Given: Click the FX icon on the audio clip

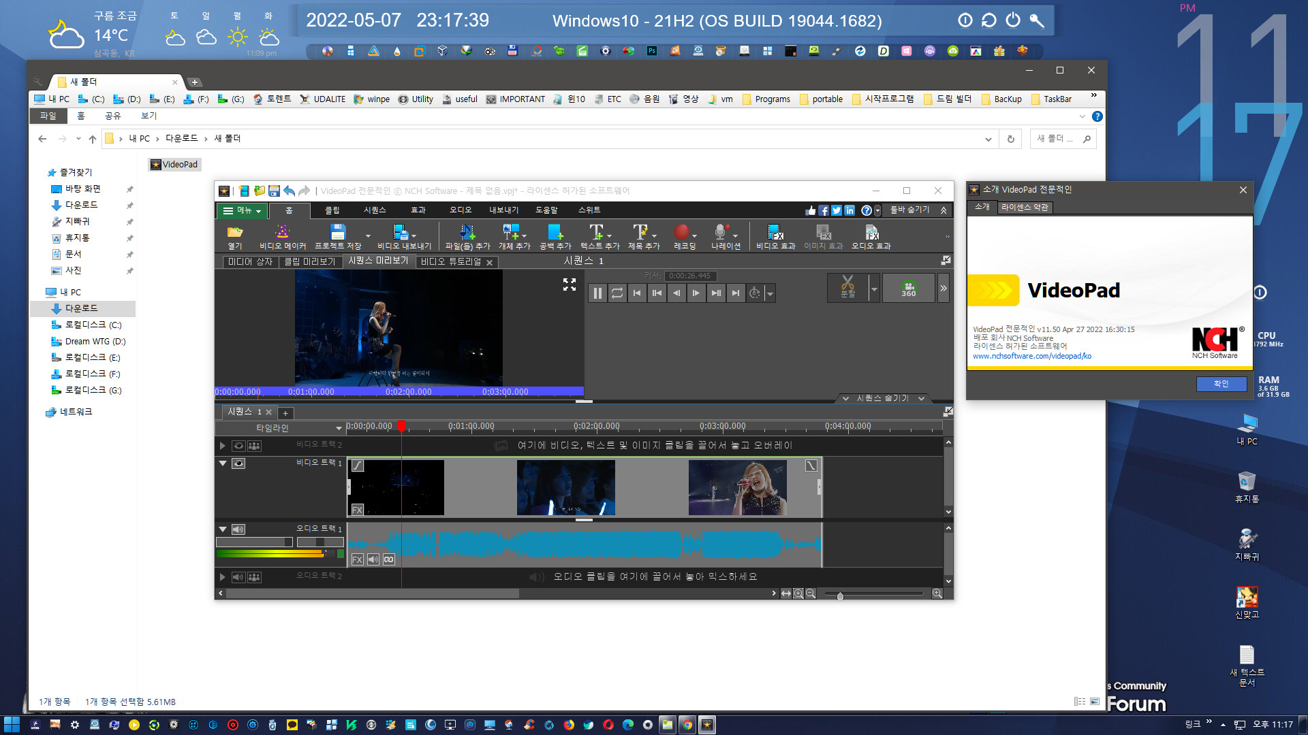Looking at the screenshot, I should coord(357,559).
